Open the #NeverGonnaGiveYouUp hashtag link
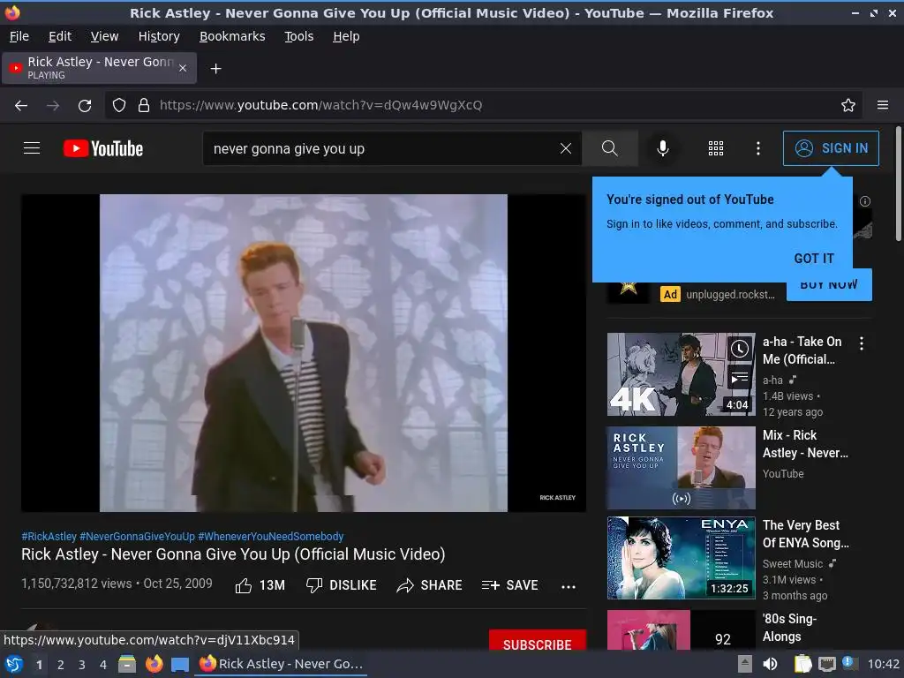 (137, 536)
